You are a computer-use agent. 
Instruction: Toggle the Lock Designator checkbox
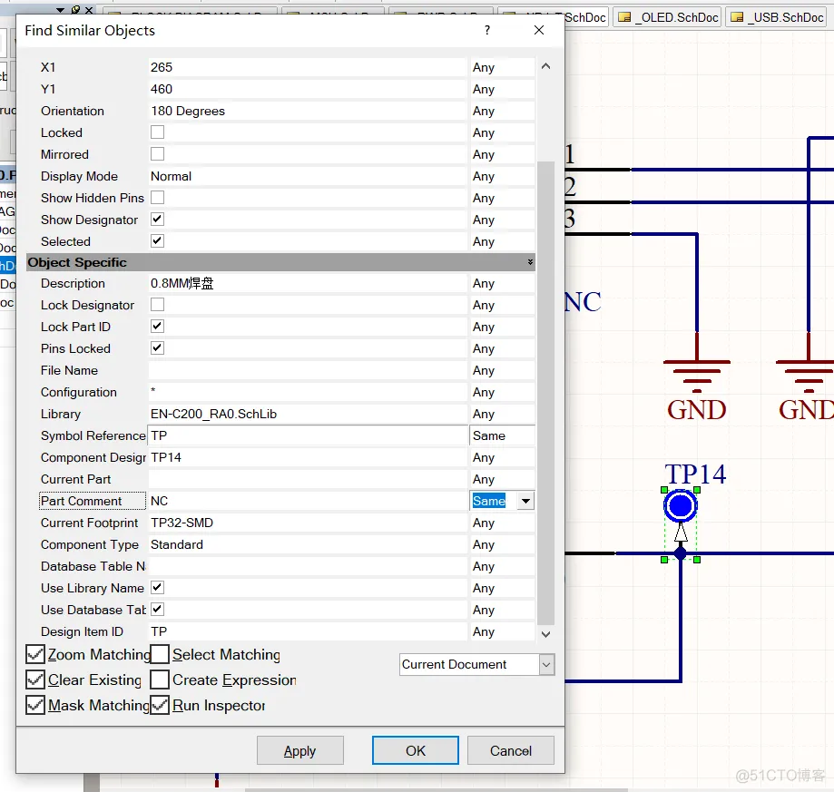[157, 305]
